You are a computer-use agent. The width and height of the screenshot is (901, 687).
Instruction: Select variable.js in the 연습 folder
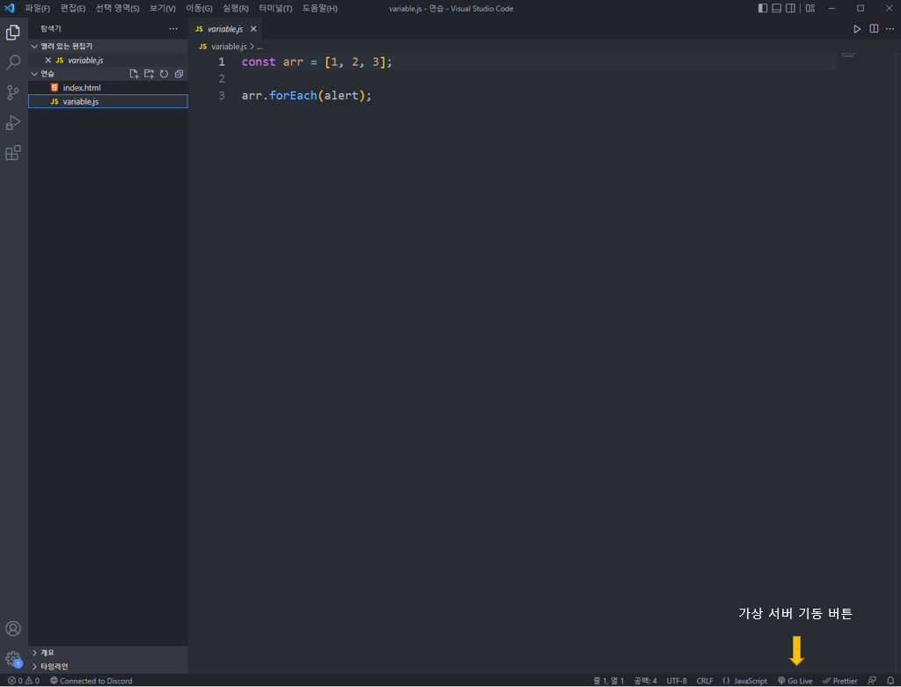108,101
